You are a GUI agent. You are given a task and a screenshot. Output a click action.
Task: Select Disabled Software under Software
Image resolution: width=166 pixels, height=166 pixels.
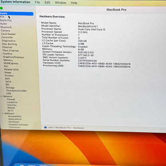point(18,125)
